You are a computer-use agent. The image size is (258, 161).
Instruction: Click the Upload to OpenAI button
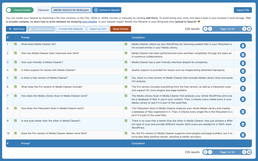[x=107, y=10]
